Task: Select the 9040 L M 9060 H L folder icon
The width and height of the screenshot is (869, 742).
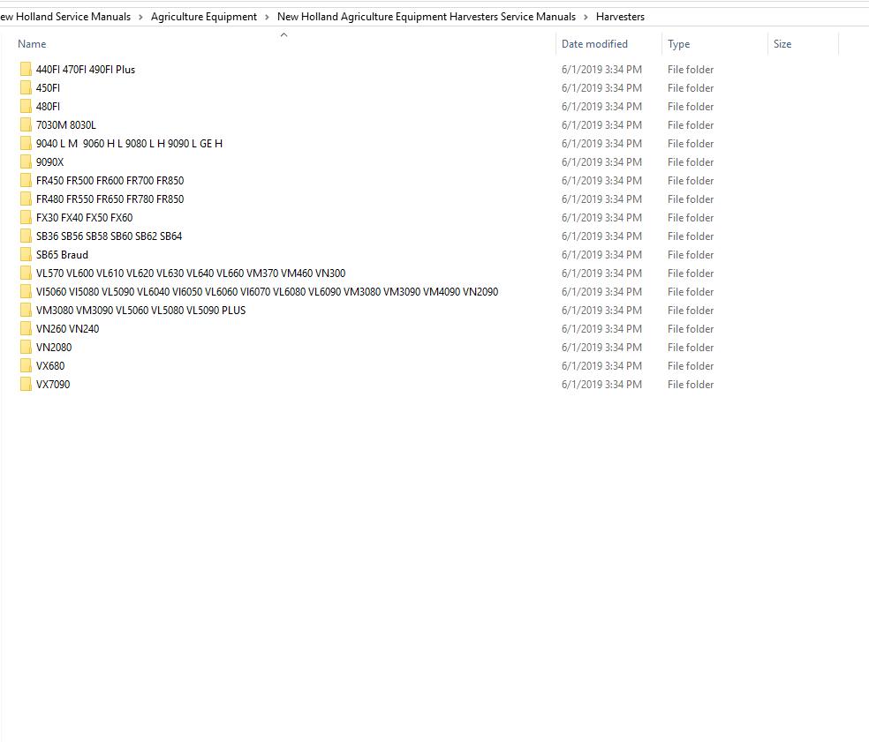Action: (26, 144)
